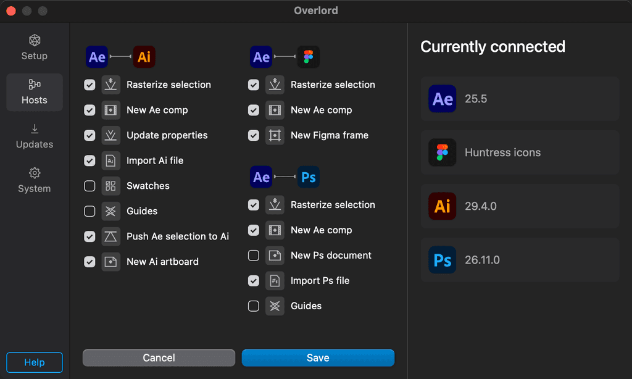Screen dimensions: 632x379
Task: Uncheck the New Figma frame checkbox
Action: 254,135
